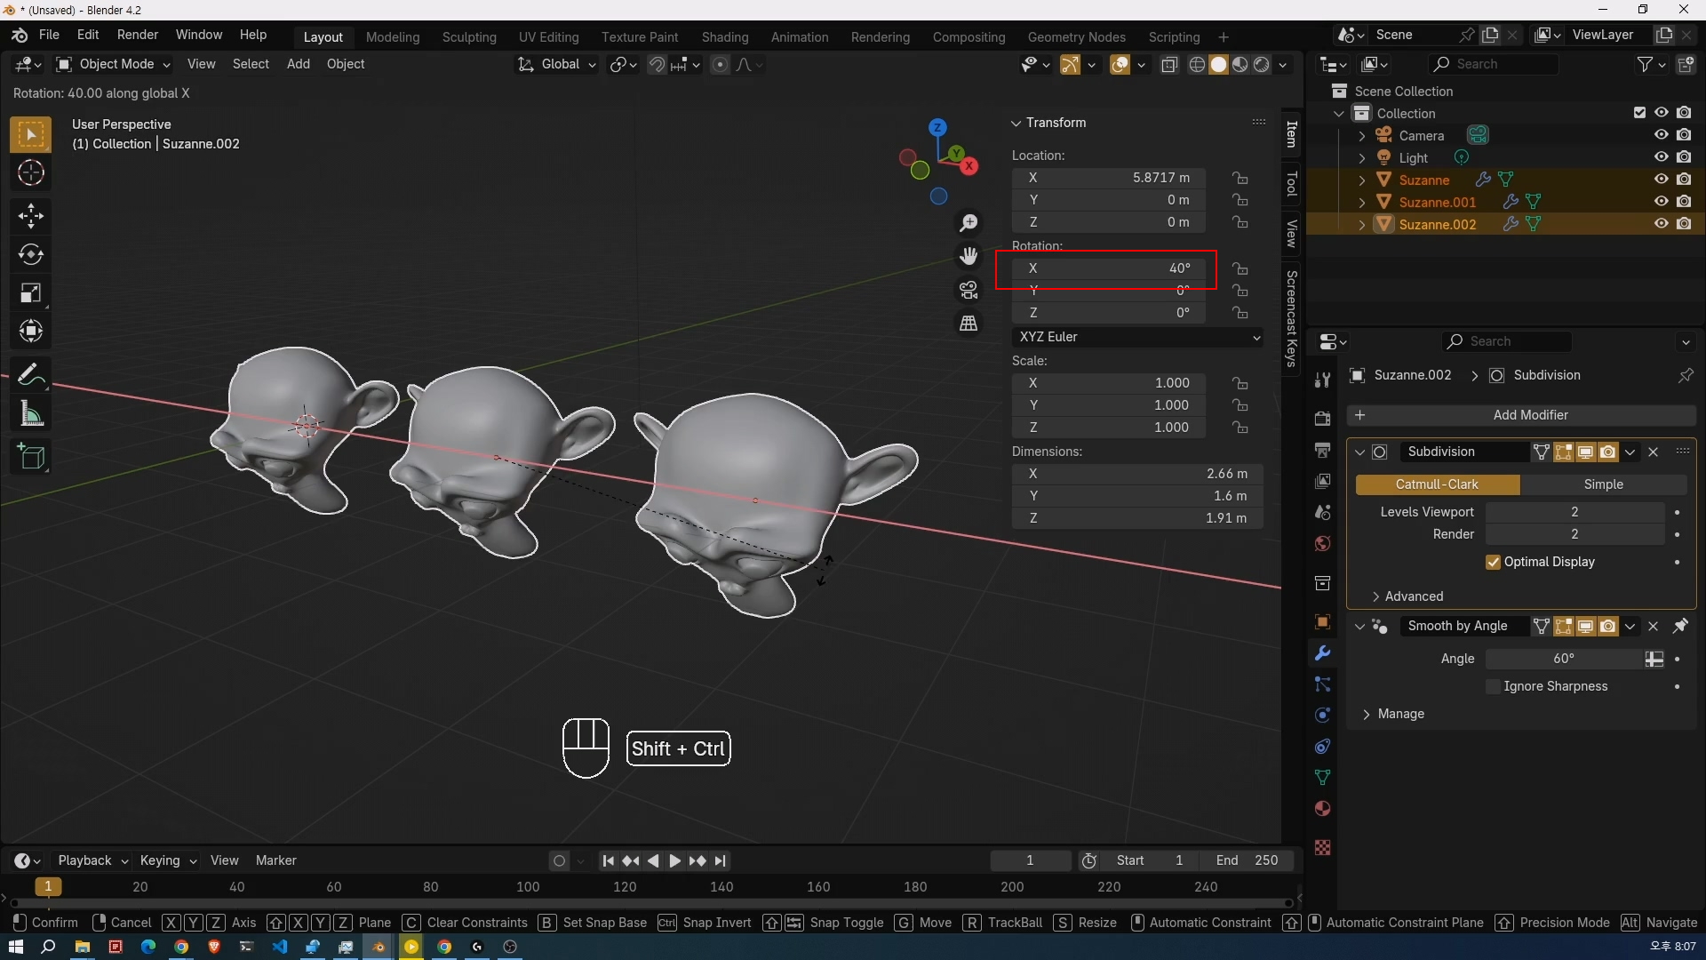The width and height of the screenshot is (1706, 960).
Task: Open the Modifiers wrench properties tab
Action: pos(1322,653)
